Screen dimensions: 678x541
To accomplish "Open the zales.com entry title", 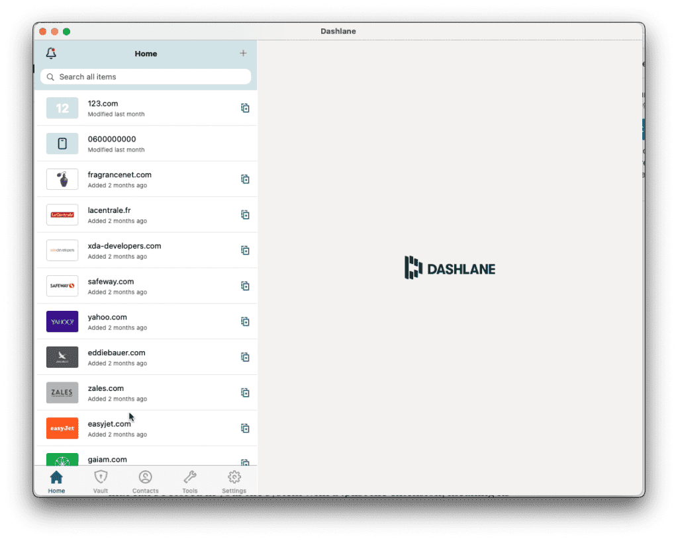I will pos(105,389).
